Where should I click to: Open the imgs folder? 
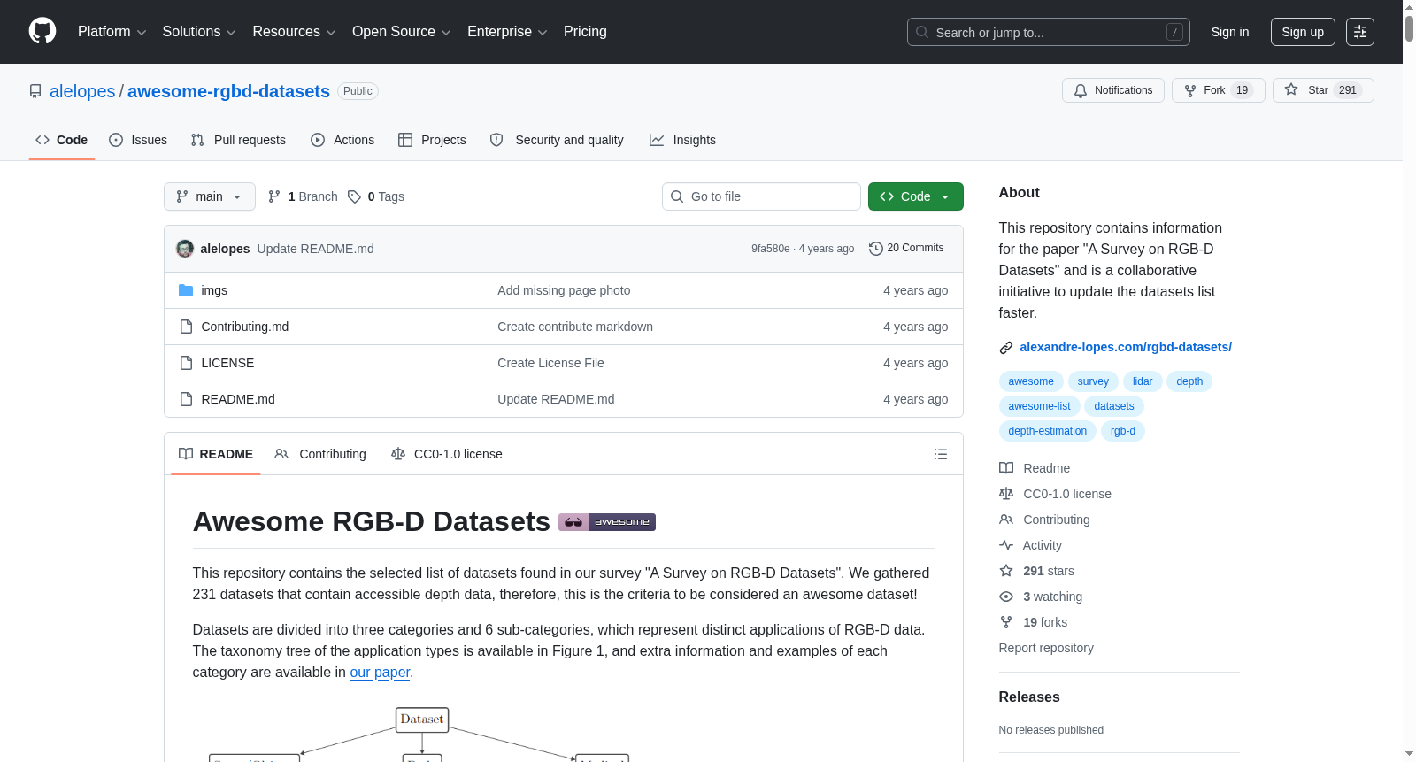tap(214, 290)
